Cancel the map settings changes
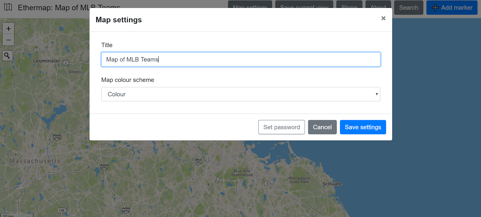481x217 pixels. (322, 127)
